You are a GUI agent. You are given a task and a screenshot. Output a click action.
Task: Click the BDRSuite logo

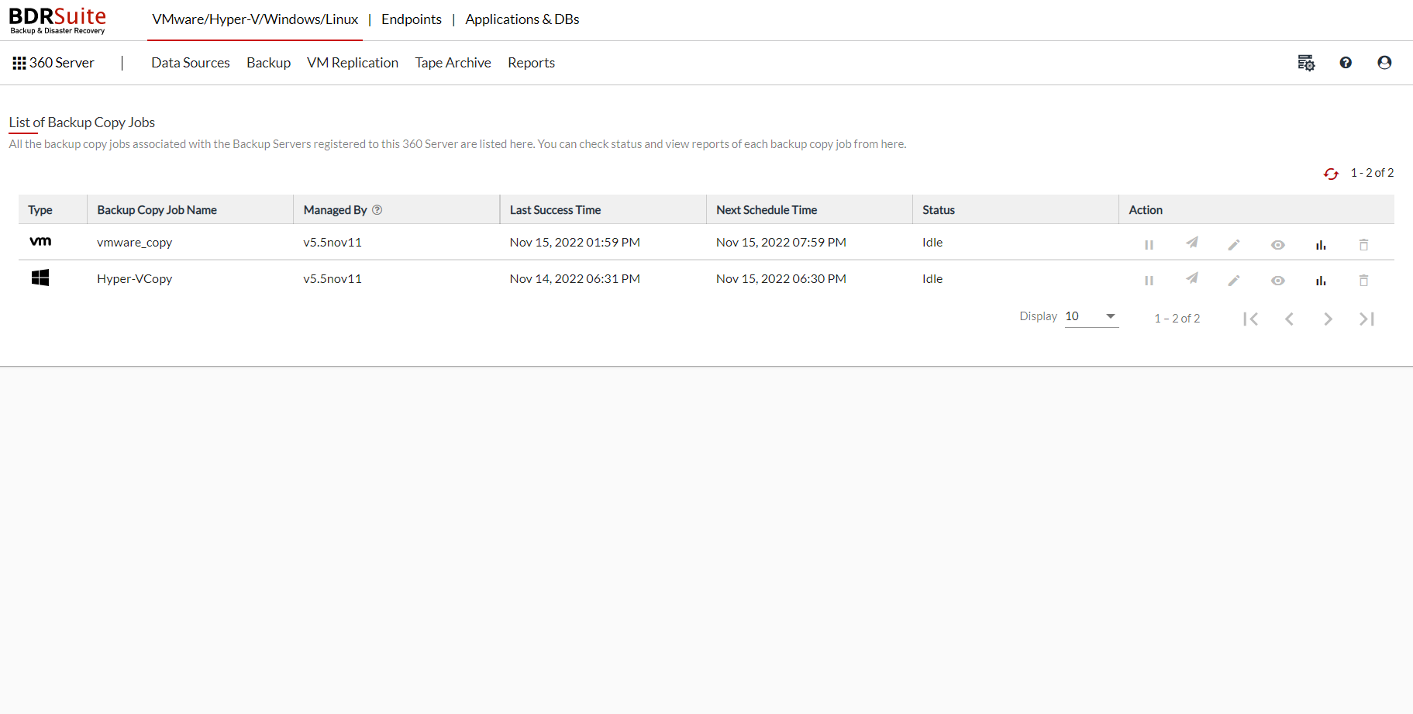click(x=57, y=20)
